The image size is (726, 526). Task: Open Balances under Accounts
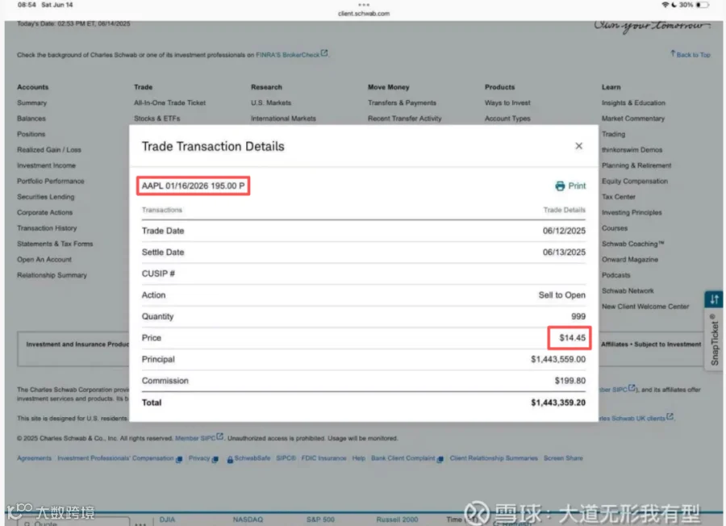click(31, 119)
